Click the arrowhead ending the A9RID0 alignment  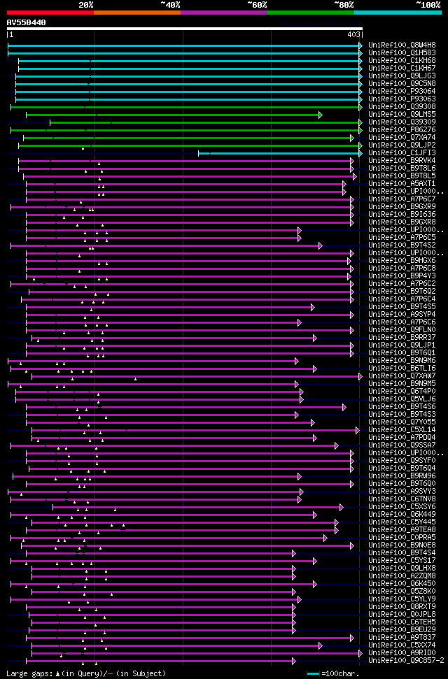tap(360, 653)
